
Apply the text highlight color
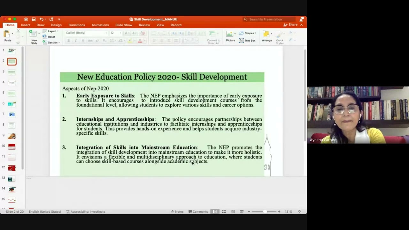pyautogui.click(x=130, y=41)
